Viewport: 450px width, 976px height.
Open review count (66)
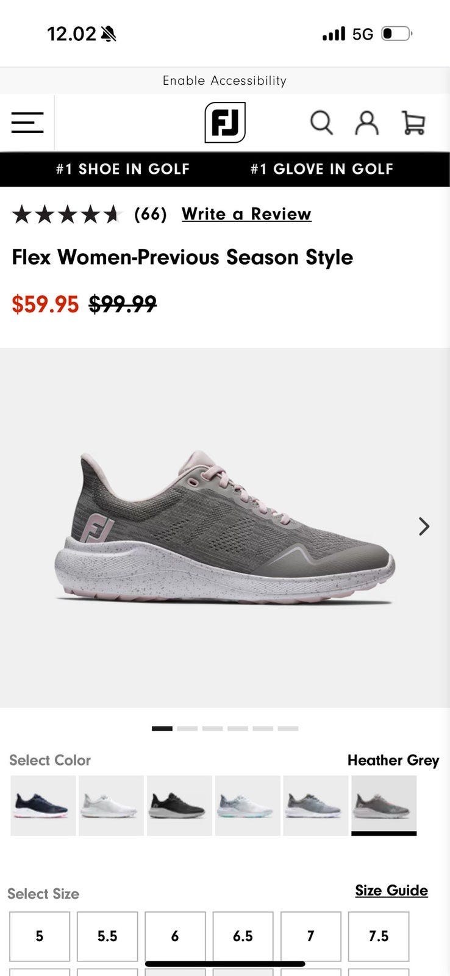151,214
